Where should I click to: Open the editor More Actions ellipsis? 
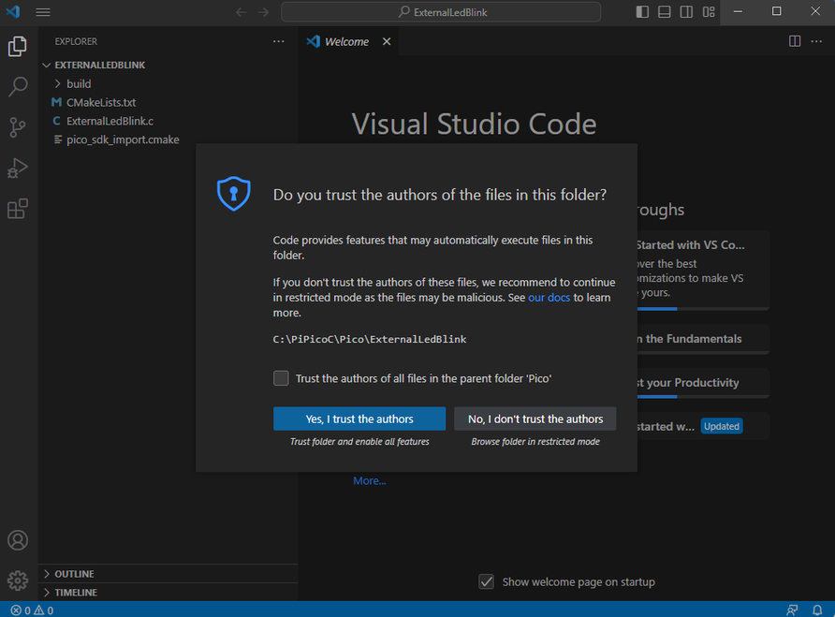(x=816, y=41)
